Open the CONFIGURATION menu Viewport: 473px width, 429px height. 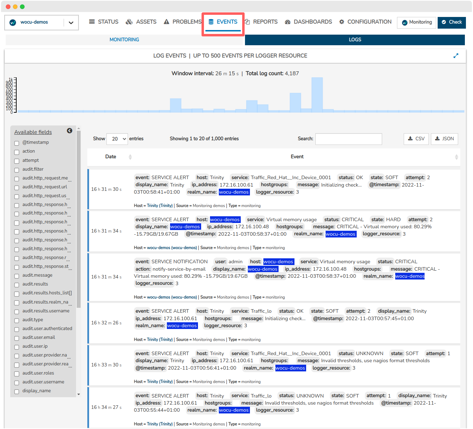pos(365,22)
